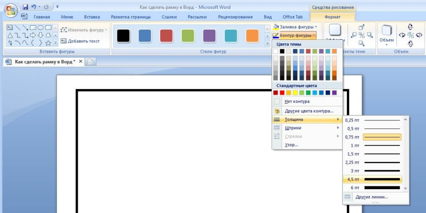Pick the red standard color swatch
Screen dimensions: 426x213
(282, 93)
